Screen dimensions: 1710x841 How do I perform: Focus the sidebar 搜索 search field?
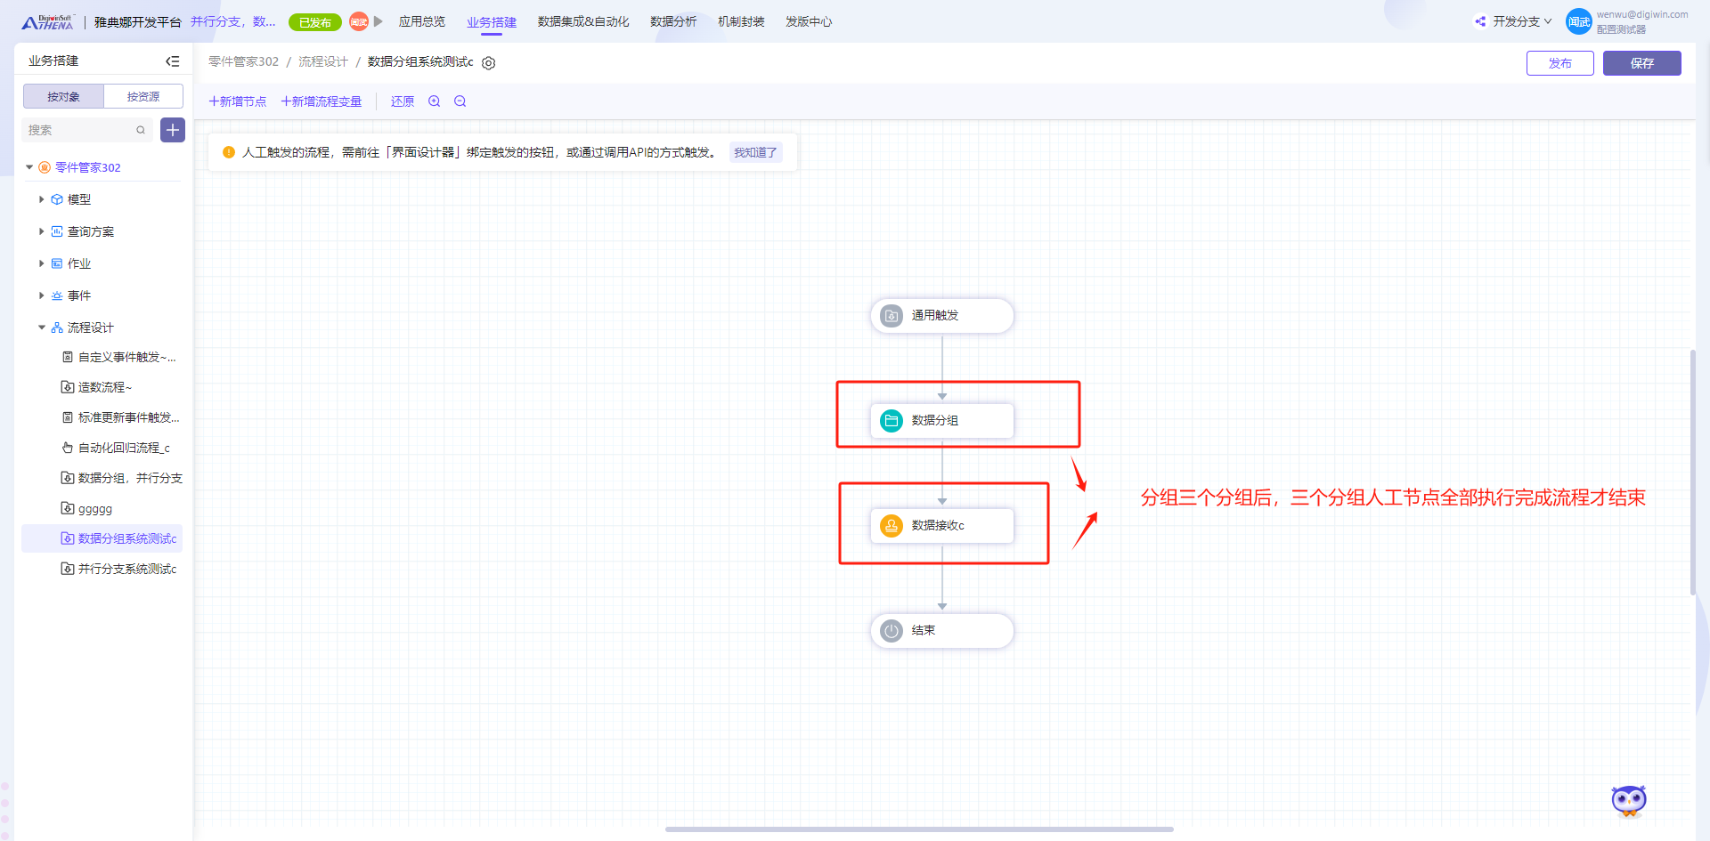(x=80, y=130)
